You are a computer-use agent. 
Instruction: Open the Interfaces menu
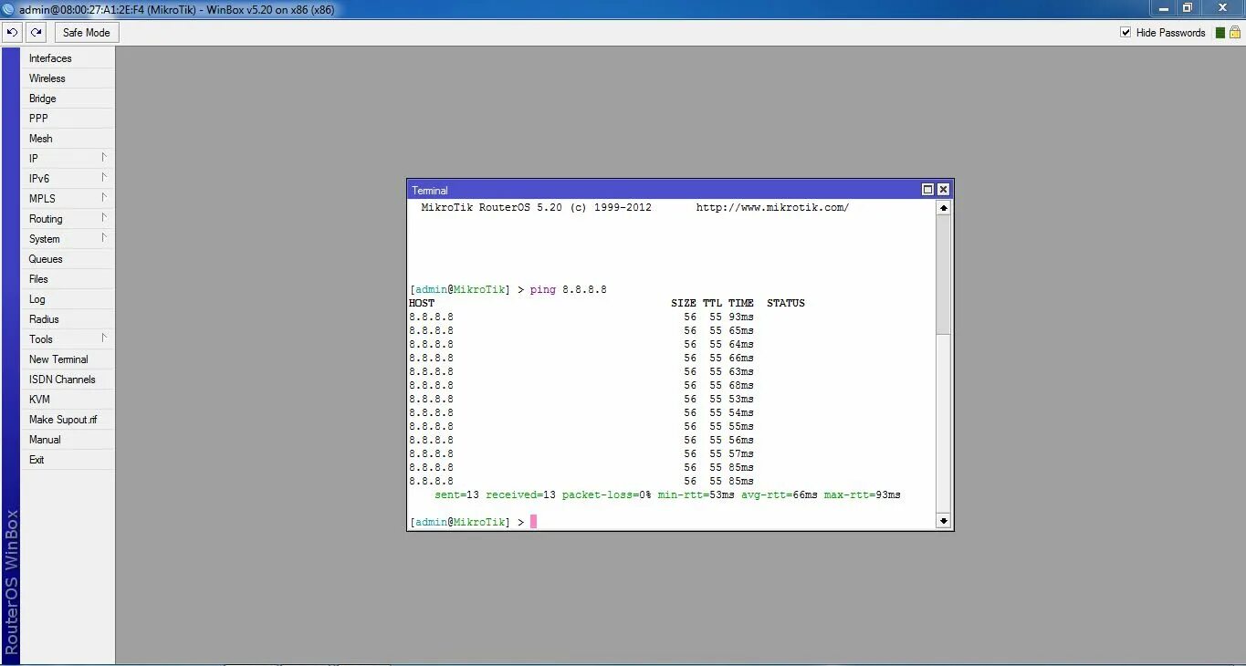(68, 58)
